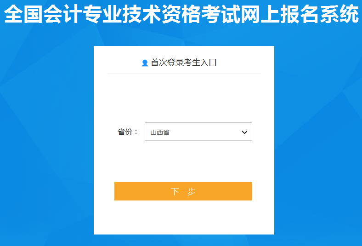Click the page title 全国会计专业技术资格考试网上报名系统

tap(181, 14)
